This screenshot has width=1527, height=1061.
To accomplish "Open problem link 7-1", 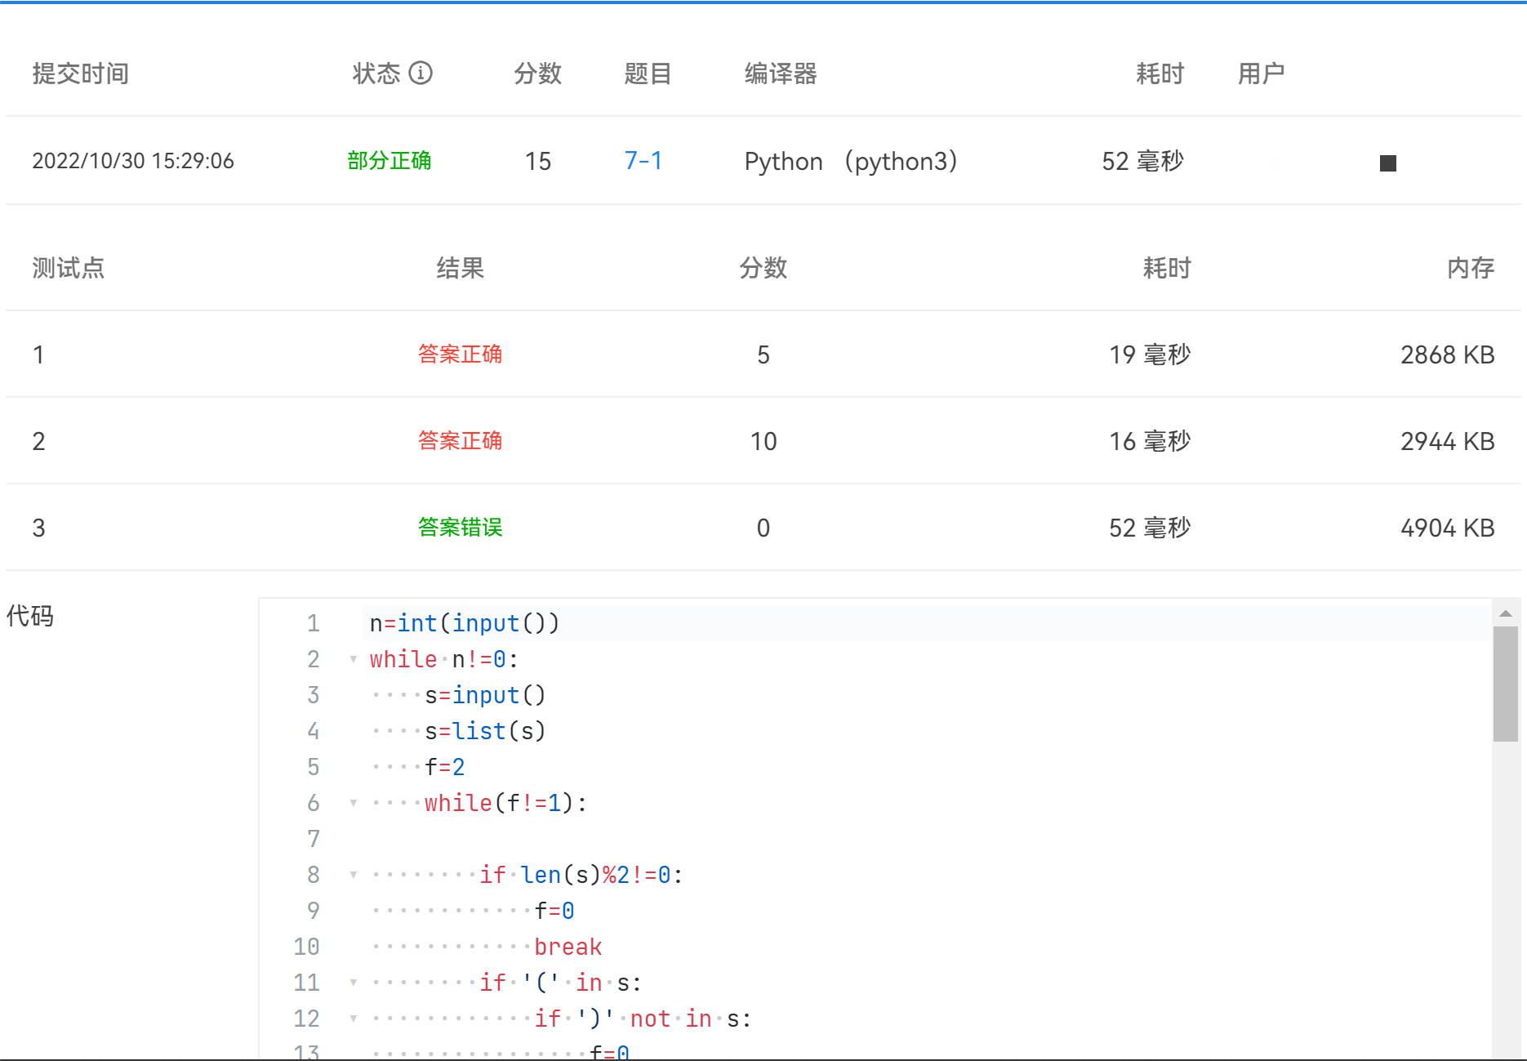I will click(x=643, y=160).
